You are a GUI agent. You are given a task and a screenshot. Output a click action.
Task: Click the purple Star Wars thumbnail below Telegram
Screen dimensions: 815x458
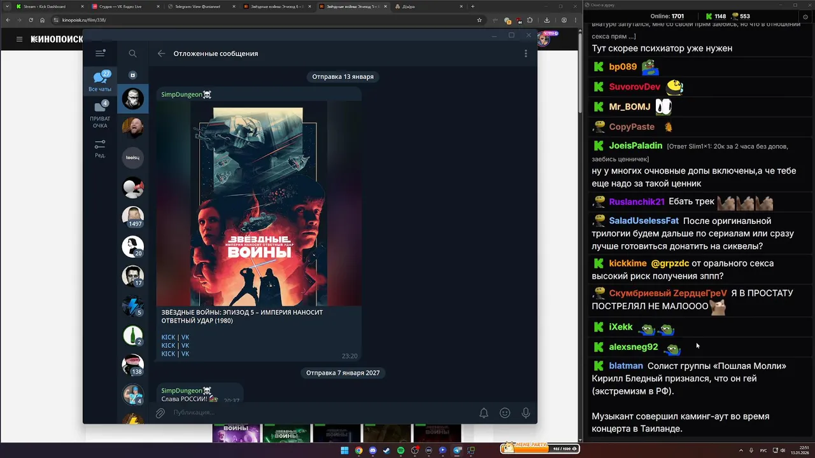pos(236,434)
